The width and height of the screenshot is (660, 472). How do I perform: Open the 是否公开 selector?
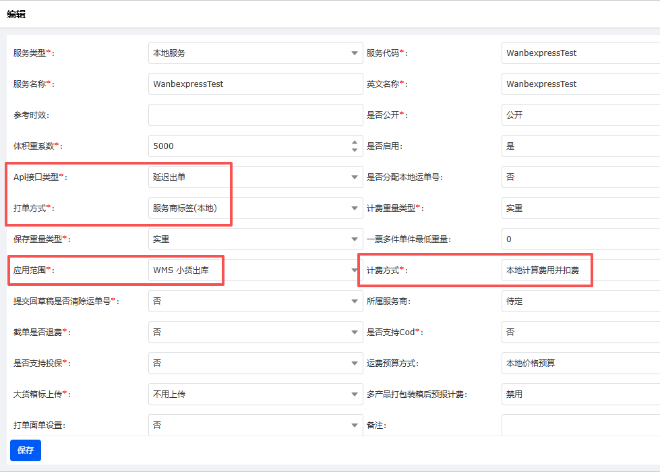pyautogui.click(x=580, y=115)
